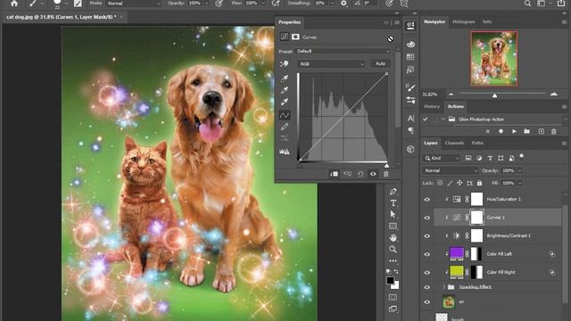Viewport: 571px width, 321px height.
Task: Toggle adjustment visibility eye in Properties panel
Action: tap(373, 174)
